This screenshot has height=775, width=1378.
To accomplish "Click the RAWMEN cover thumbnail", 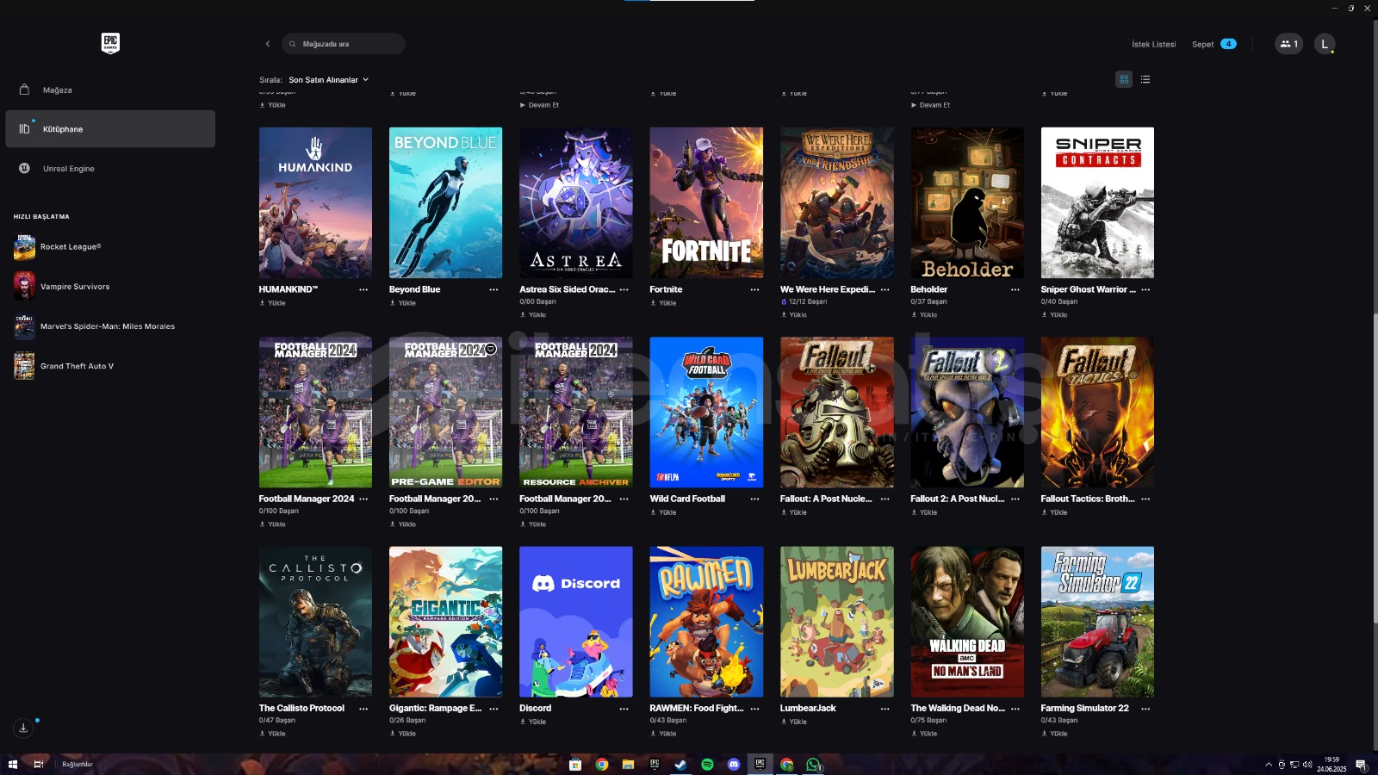I will (x=706, y=622).
